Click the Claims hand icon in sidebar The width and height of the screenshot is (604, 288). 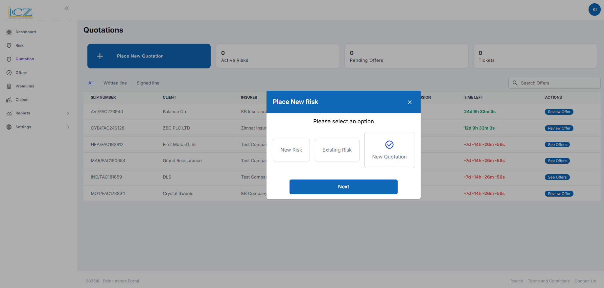tap(9, 100)
